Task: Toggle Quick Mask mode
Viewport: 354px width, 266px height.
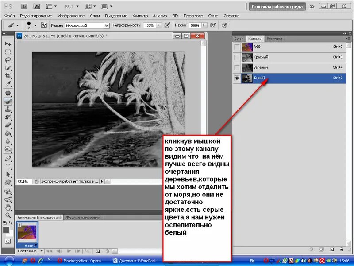Action: (x=8, y=241)
